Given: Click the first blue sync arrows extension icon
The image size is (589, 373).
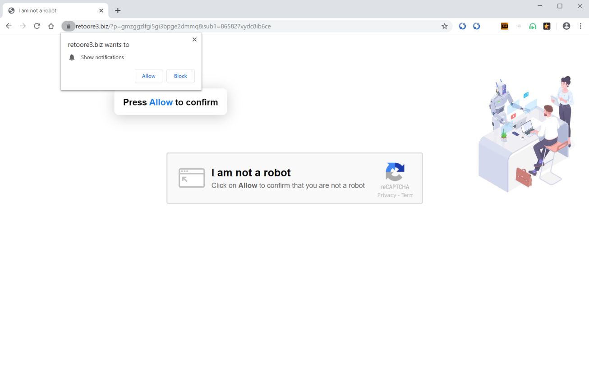Looking at the screenshot, I should [x=462, y=26].
